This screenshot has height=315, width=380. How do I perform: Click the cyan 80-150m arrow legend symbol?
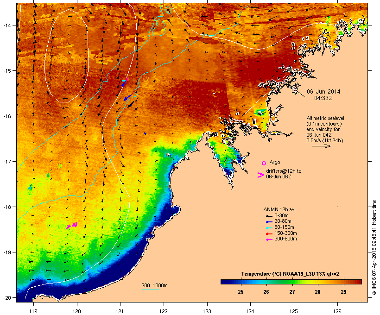269,228
